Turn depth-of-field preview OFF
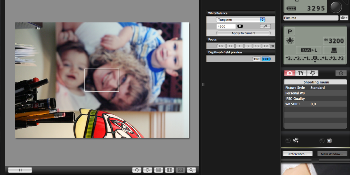This screenshot has height=175, width=350. pyautogui.click(x=266, y=59)
